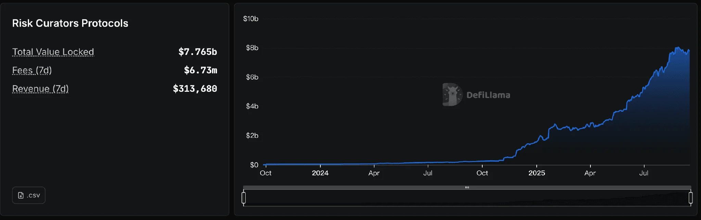The height and width of the screenshot is (220, 701).
Task: Click the Fees (7d) label
Action: point(32,70)
